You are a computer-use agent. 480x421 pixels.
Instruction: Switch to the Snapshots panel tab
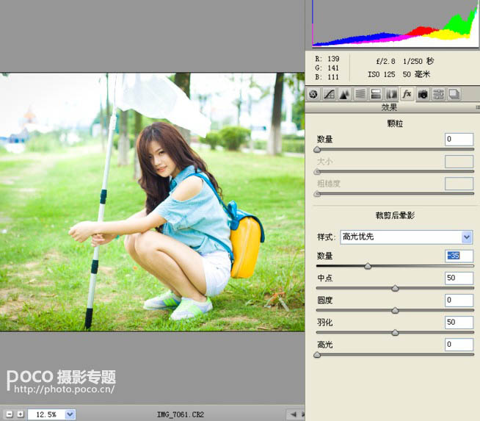[454, 94]
